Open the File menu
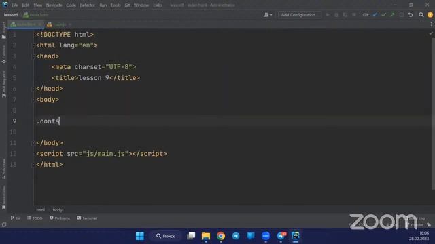This screenshot has height=244, width=435. point(14,5)
